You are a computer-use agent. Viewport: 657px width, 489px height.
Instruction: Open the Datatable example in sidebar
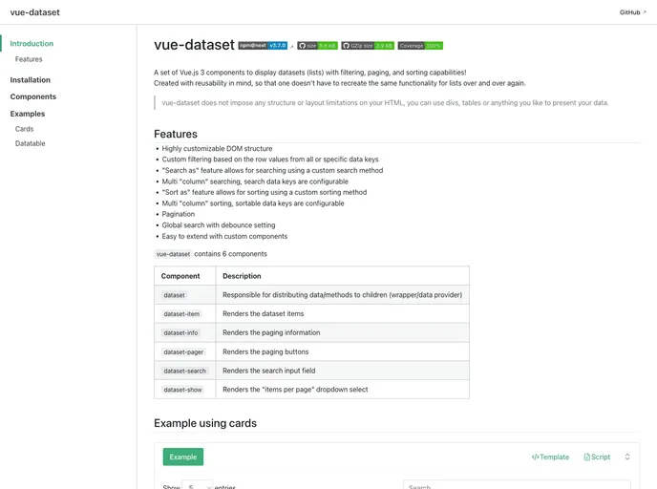31,143
